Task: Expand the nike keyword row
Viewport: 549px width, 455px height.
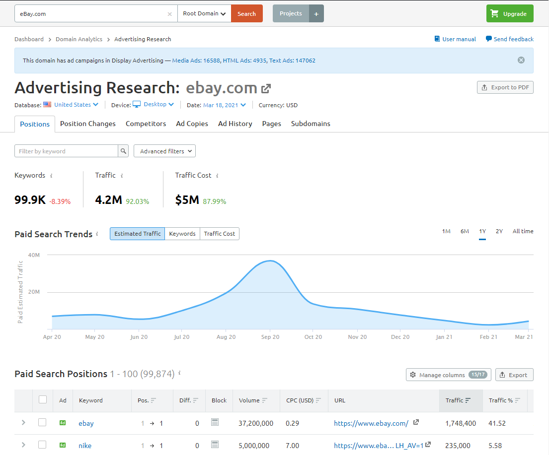Action: point(23,445)
